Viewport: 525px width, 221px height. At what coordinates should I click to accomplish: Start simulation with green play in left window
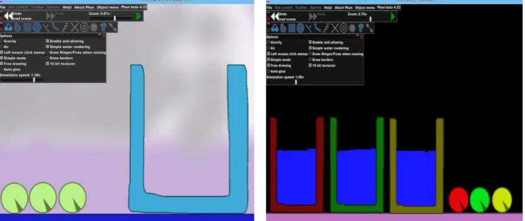[x=139, y=16]
